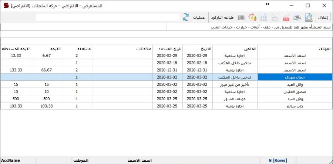The width and height of the screenshot is (333, 164).
Task: Click the printer icon in toolbar
Action: click(297, 18)
